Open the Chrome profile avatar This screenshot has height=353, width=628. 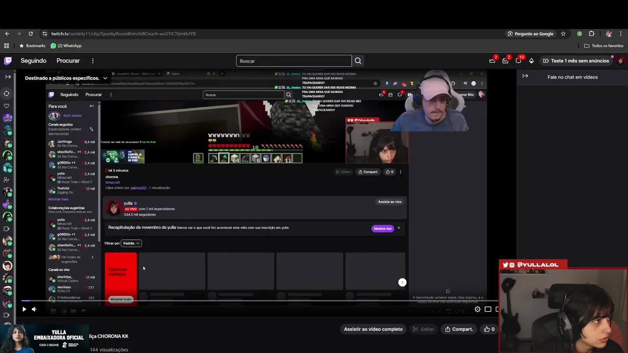(609, 34)
